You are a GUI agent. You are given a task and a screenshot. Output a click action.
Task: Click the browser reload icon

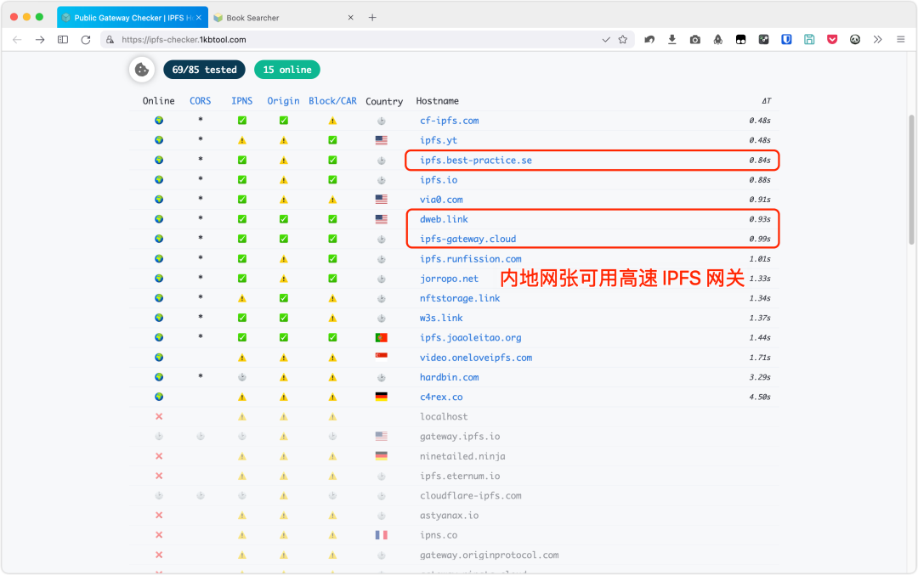86,40
